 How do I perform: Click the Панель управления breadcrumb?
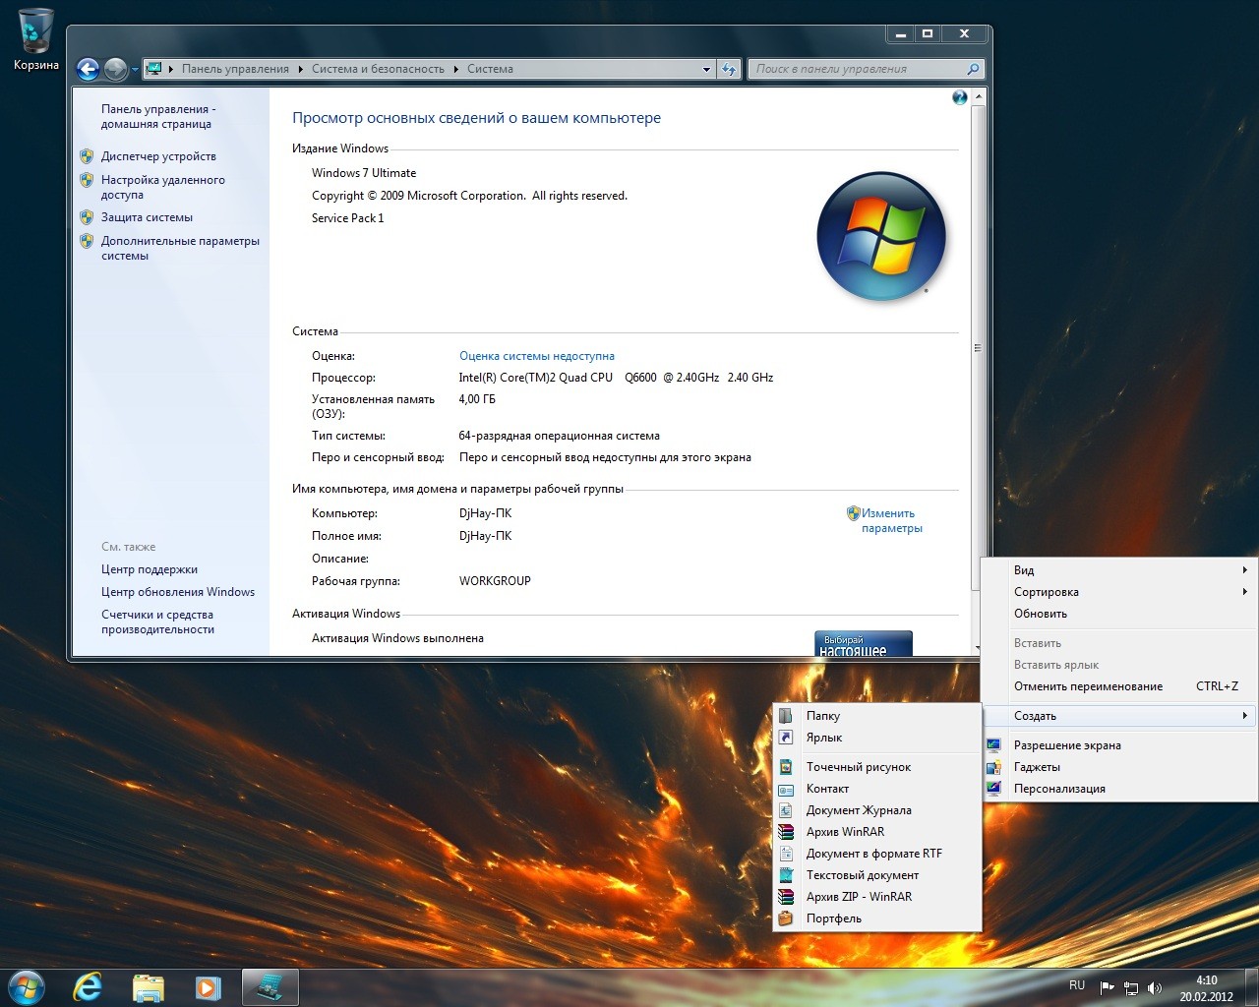pos(235,69)
